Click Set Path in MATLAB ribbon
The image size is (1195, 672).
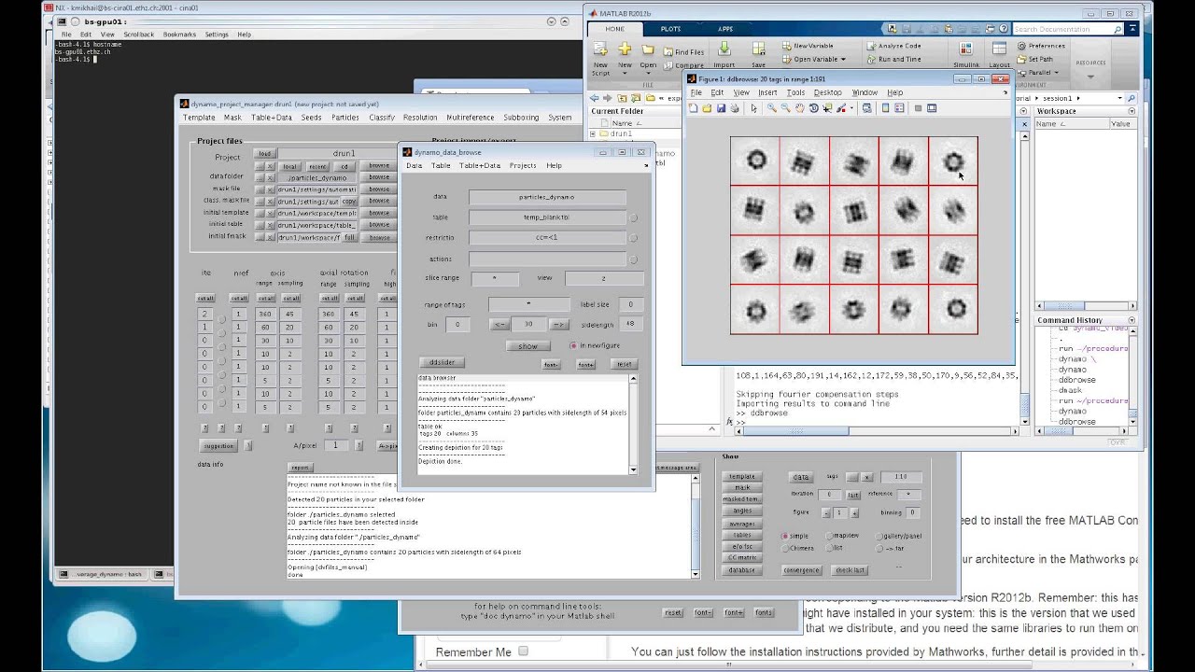click(1034, 59)
